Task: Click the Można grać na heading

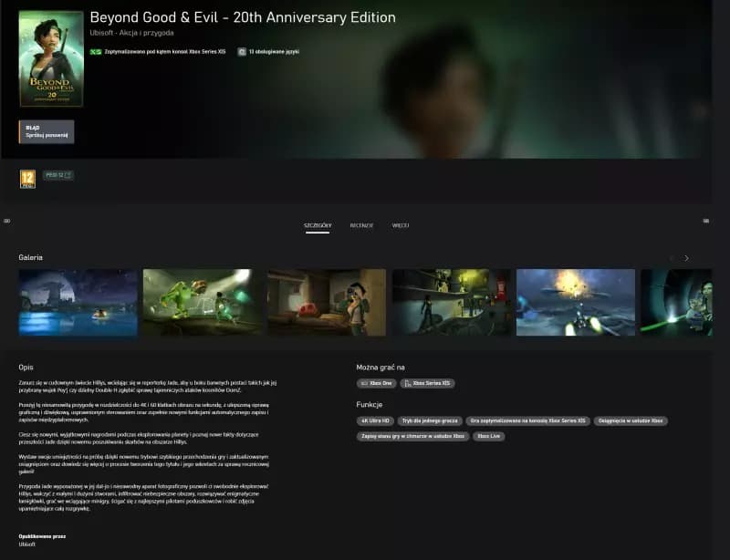Action: 381,368
